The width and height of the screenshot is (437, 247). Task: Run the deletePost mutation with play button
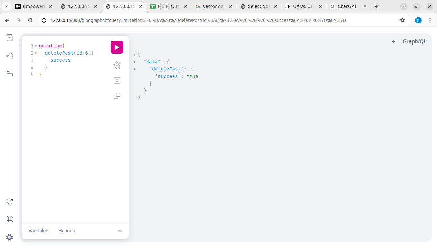117,47
